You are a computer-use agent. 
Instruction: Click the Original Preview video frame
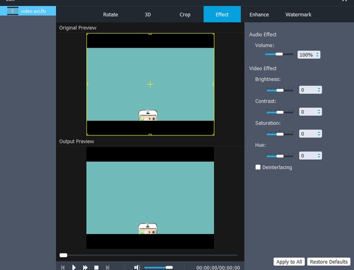coord(150,84)
